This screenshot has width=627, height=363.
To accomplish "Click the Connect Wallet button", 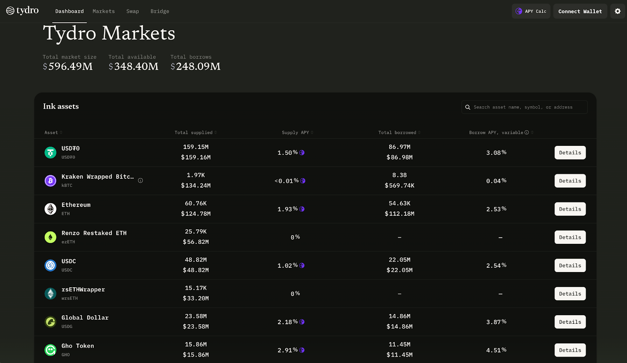I will pyautogui.click(x=580, y=11).
